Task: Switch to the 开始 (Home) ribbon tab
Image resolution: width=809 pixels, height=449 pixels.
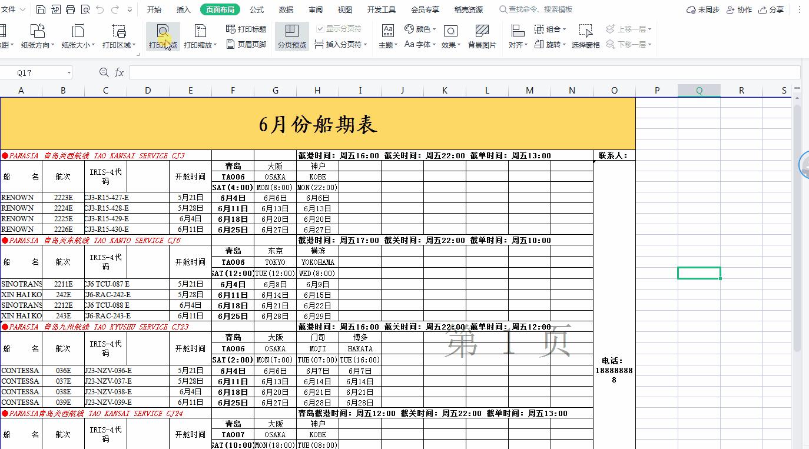Action: (x=154, y=9)
